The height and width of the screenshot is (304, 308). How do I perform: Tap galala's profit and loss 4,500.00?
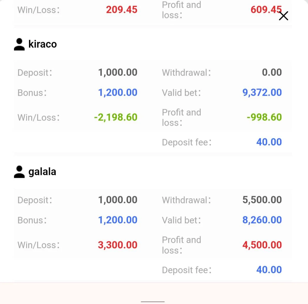(262, 245)
